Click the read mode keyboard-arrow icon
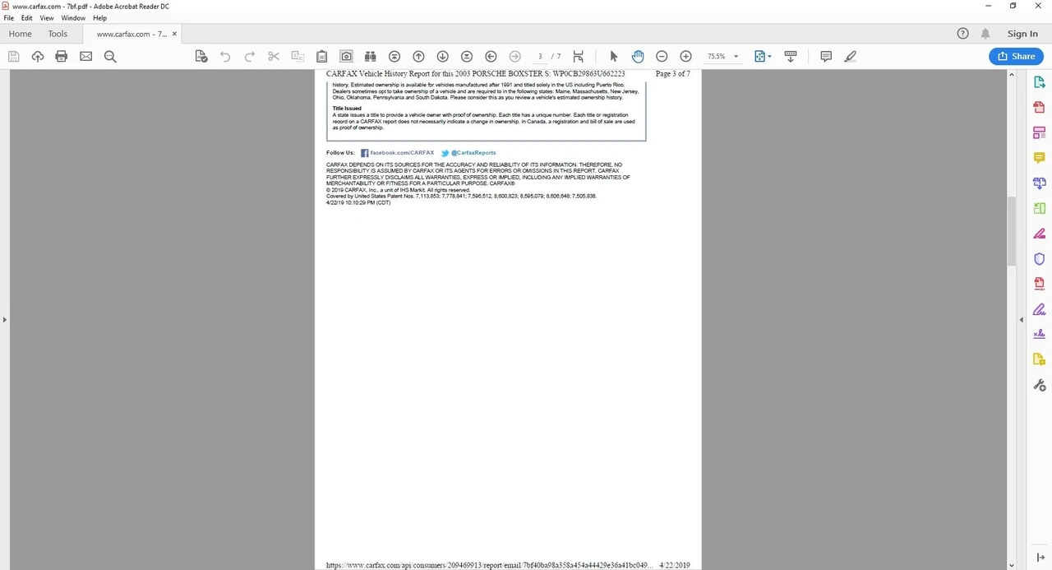This screenshot has width=1052, height=570. pos(791,56)
